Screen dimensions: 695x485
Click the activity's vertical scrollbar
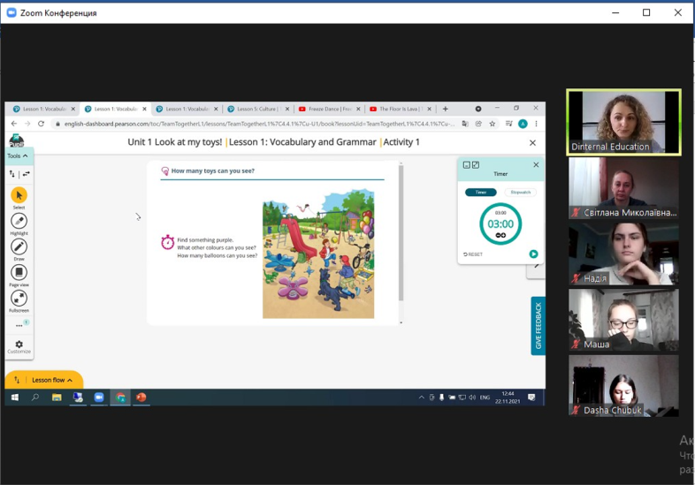(401, 234)
